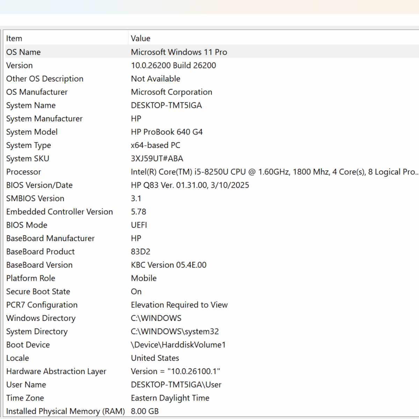Click baseboard product value 83D2
The image size is (419, 419).
point(141,251)
